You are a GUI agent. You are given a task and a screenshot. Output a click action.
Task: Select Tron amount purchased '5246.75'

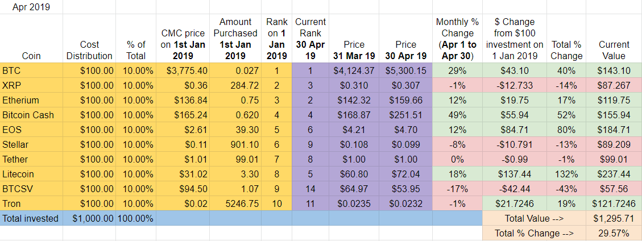point(235,203)
